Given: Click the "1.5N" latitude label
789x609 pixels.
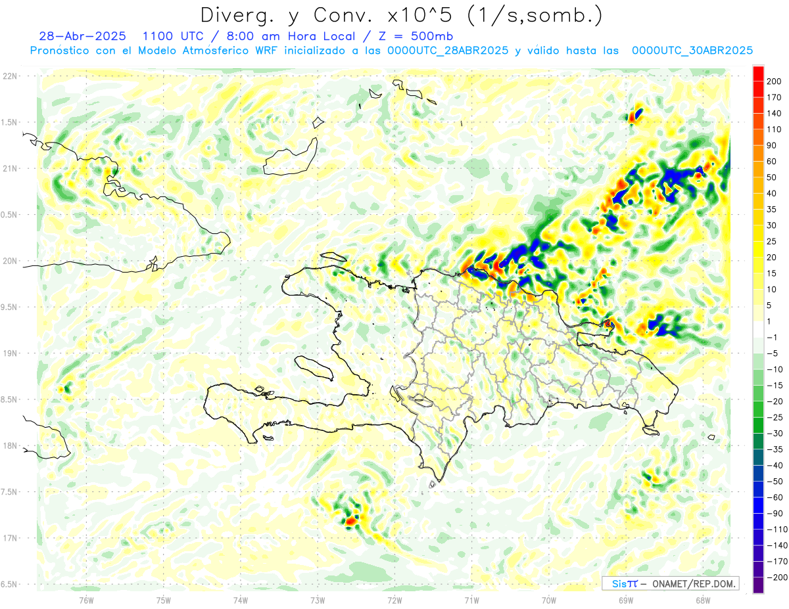Looking at the screenshot, I should (x=10, y=122).
